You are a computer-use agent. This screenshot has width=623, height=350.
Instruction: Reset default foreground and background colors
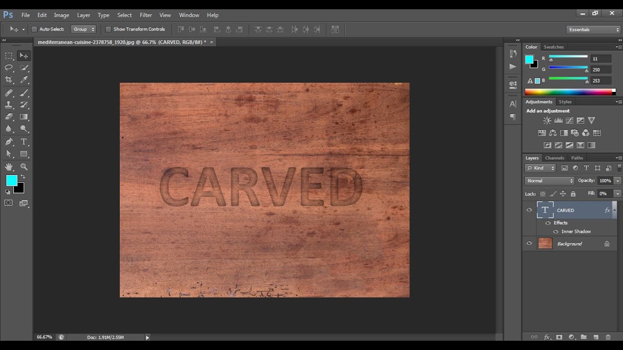click(x=8, y=192)
